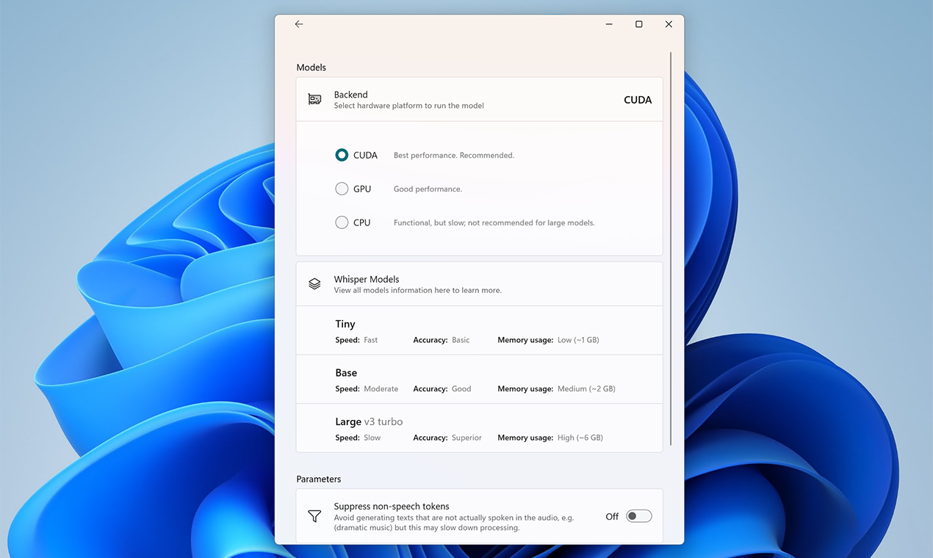Click the 'Models' section heading
933x558 pixels.
click(311, 68)
